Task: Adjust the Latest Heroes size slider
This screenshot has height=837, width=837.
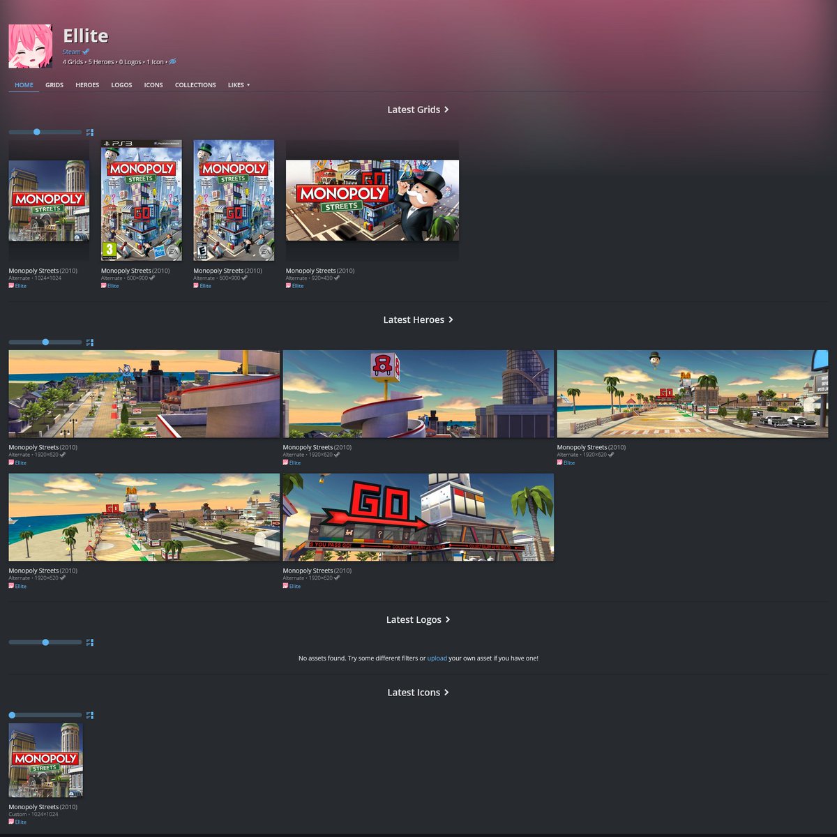Action: (x=45, y=342)
